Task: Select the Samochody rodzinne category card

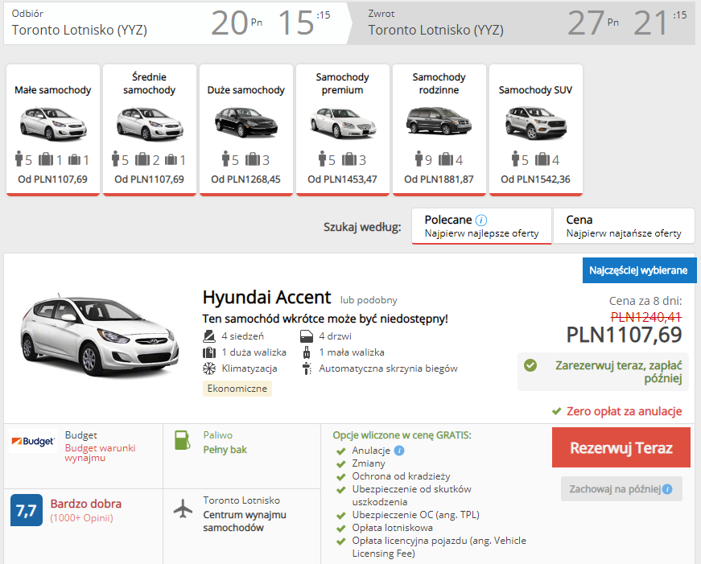Action: (x=439, y=130)
